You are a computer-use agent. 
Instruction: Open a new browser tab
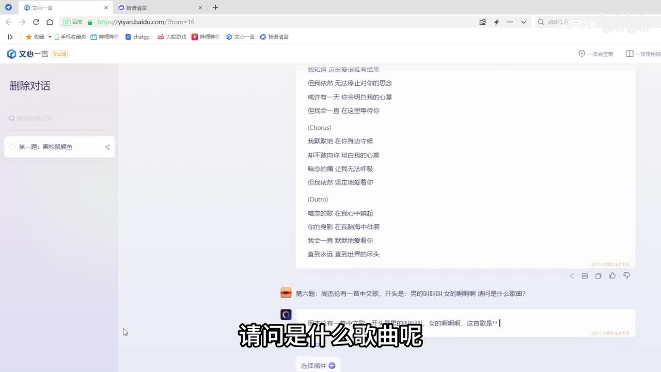coord(215,7)
